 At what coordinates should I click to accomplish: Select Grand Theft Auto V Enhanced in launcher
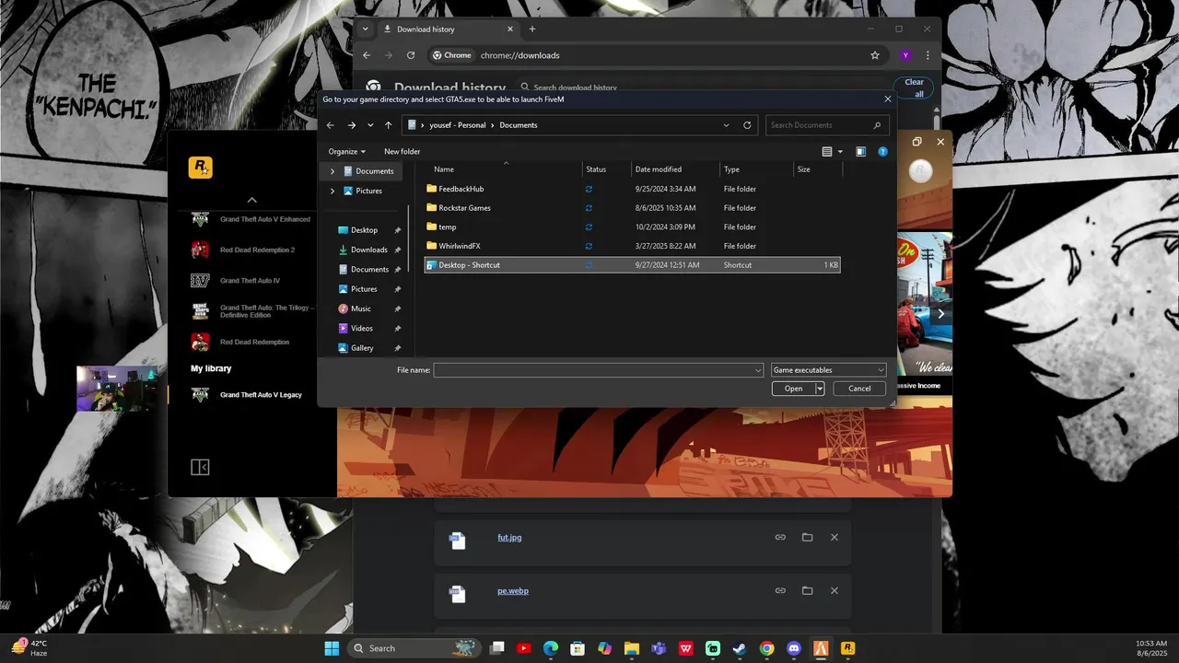251,219
